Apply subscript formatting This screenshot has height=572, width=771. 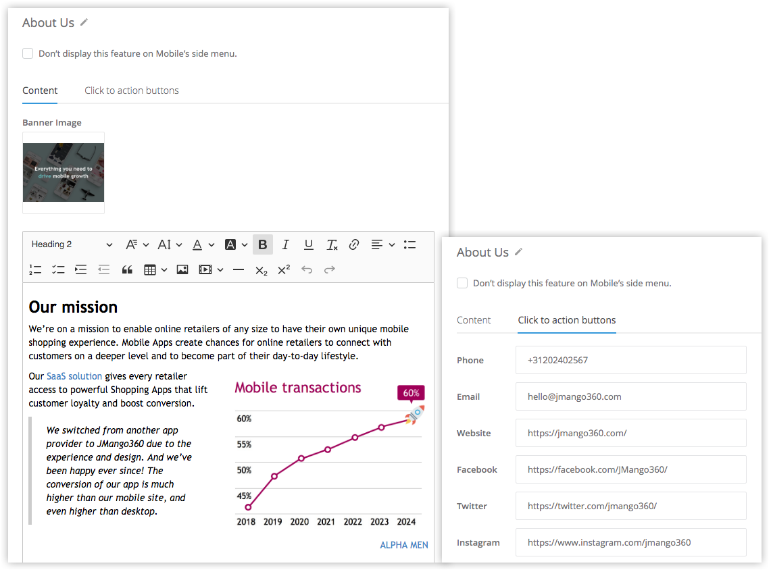pyautogui.click(x=262, y=270)
